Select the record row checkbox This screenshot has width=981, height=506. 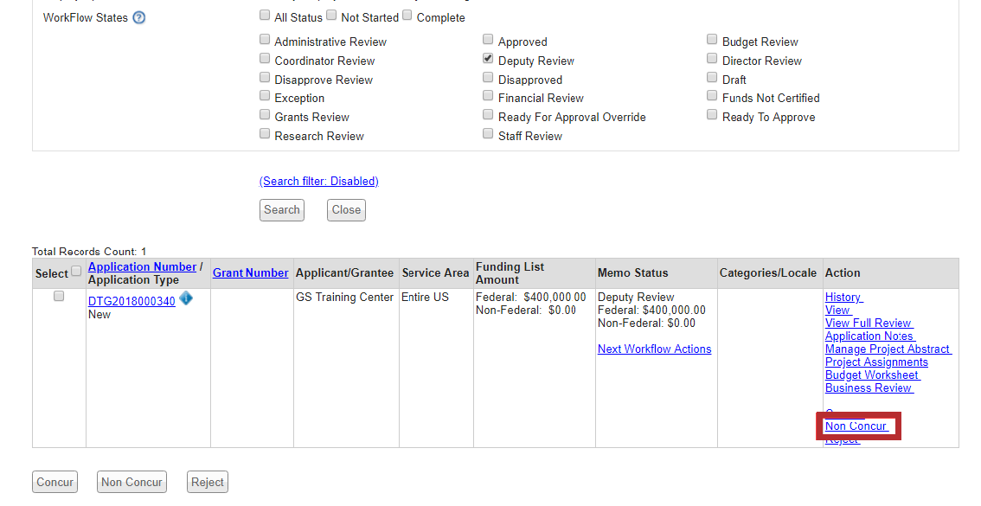[x=59, y=296]
